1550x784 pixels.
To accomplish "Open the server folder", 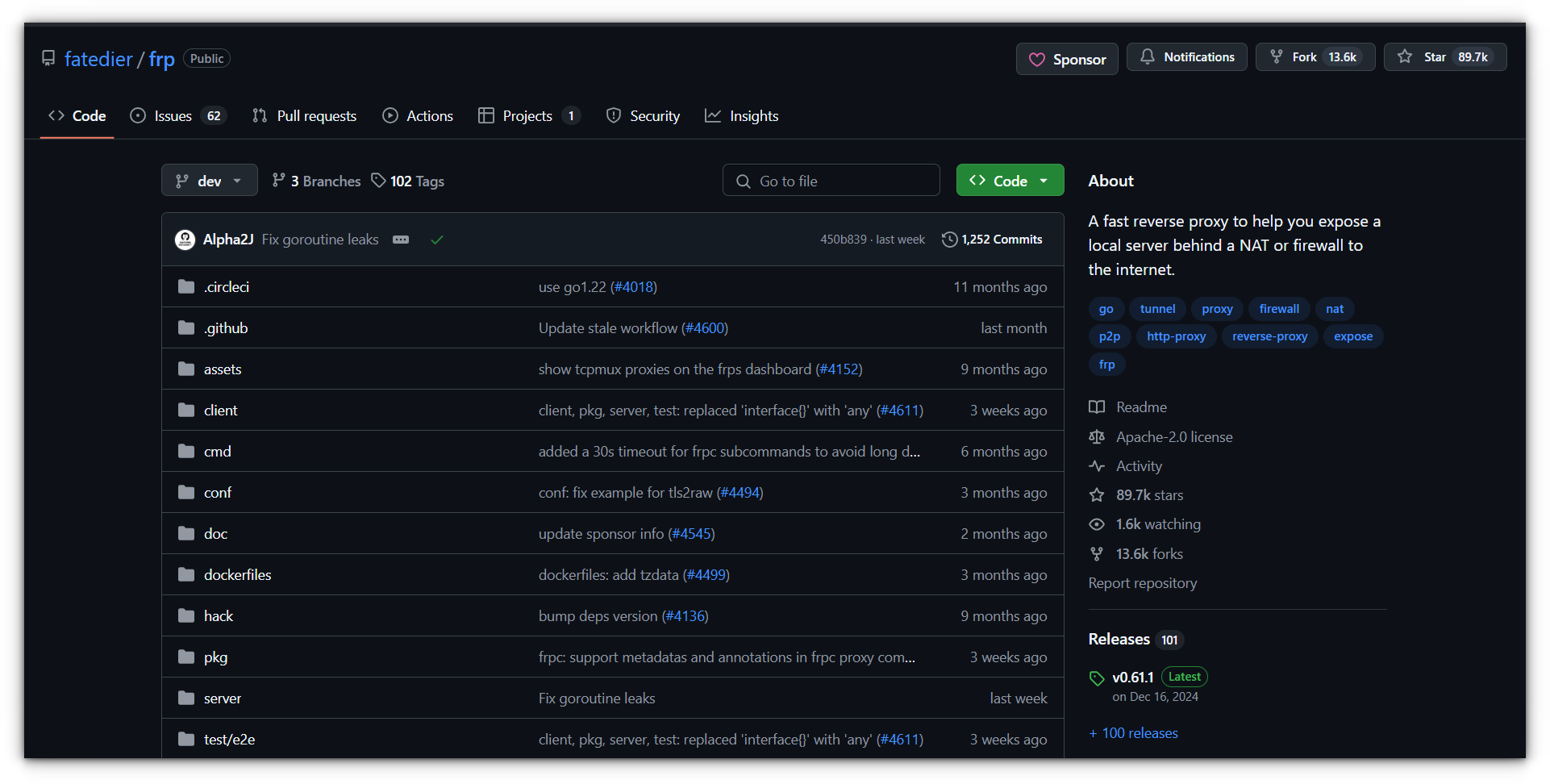I will [x=223, y=698].
